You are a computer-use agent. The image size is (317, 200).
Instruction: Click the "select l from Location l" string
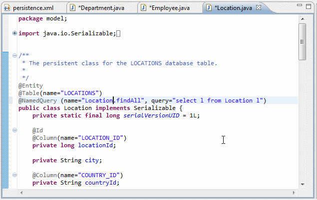[x=218, y=100]
